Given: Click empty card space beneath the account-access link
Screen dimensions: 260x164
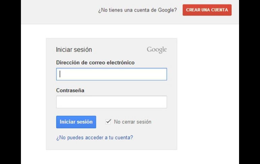Looking at the screenshot, I should click(x=111, y=145).
